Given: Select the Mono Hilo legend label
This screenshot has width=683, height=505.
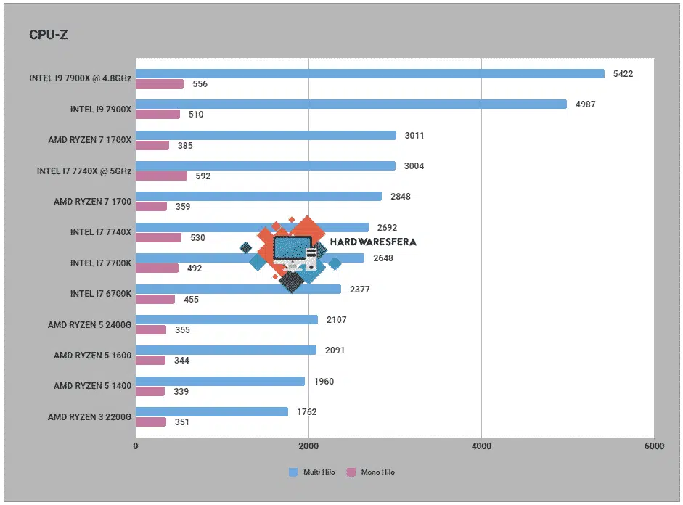Looking at the screenshot, I should coord(377,472).
